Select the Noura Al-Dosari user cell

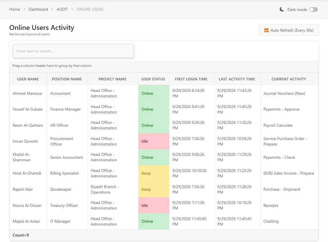[28, 205]
